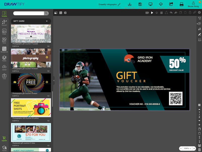The height and width of the screenshot is (152, 202).
Task: Expand the GIFT CARD category dropdown
Action: point(31,21)
